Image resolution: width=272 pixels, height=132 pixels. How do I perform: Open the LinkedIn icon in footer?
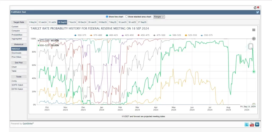point(257,124)
